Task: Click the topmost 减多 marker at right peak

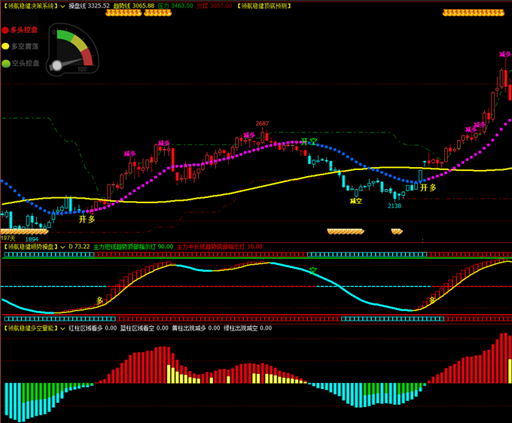Action: [505, 54]
